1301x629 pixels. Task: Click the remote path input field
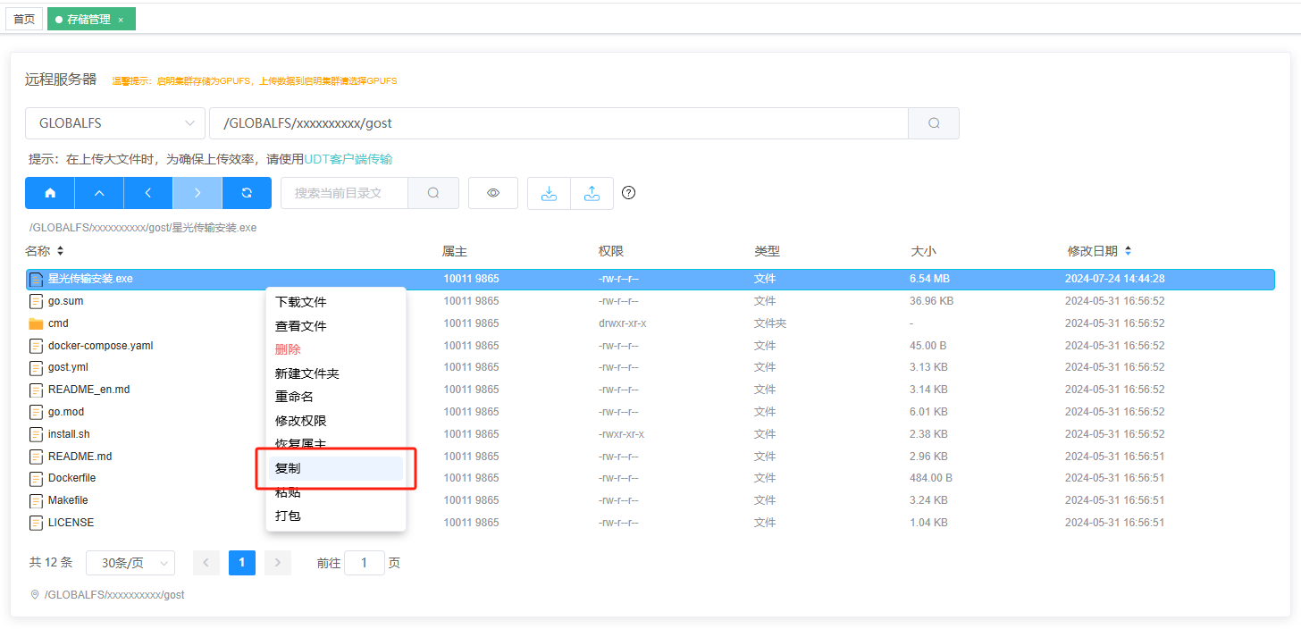558,123
